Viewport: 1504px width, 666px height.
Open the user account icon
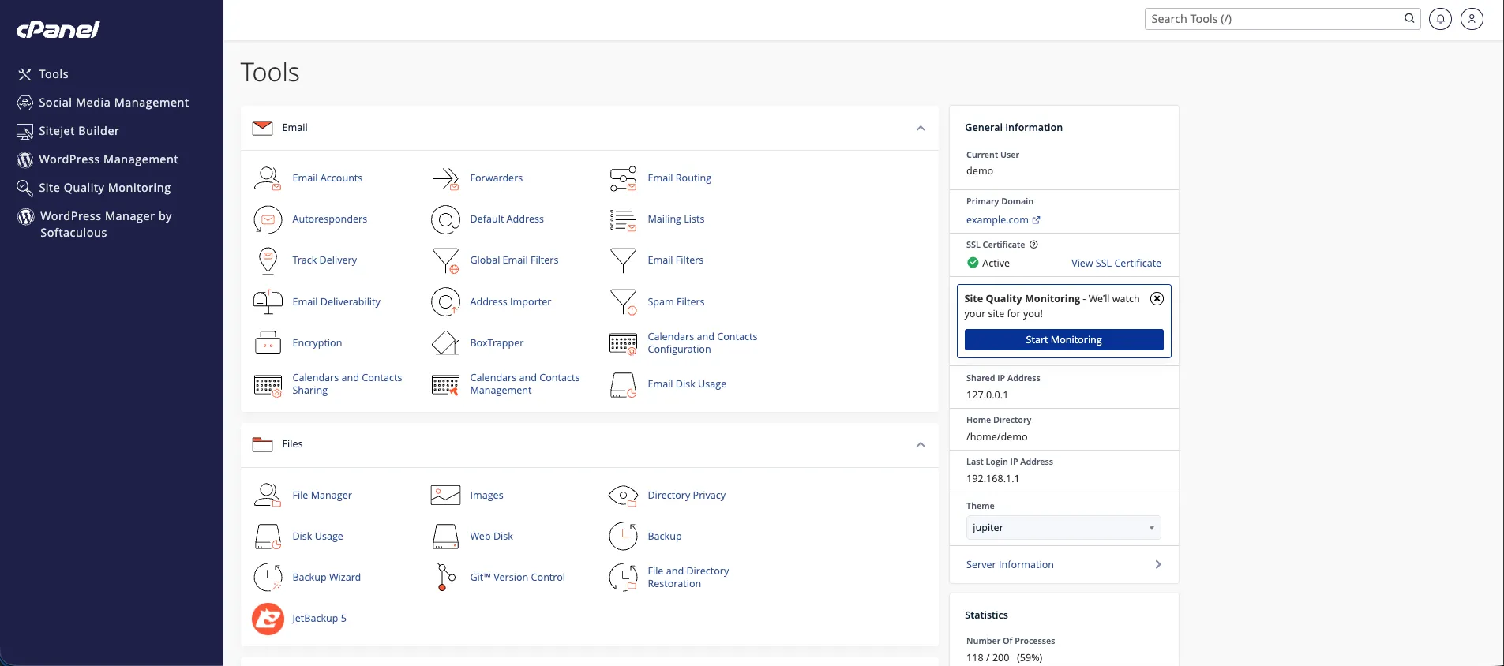click(x=1472, y=19)
